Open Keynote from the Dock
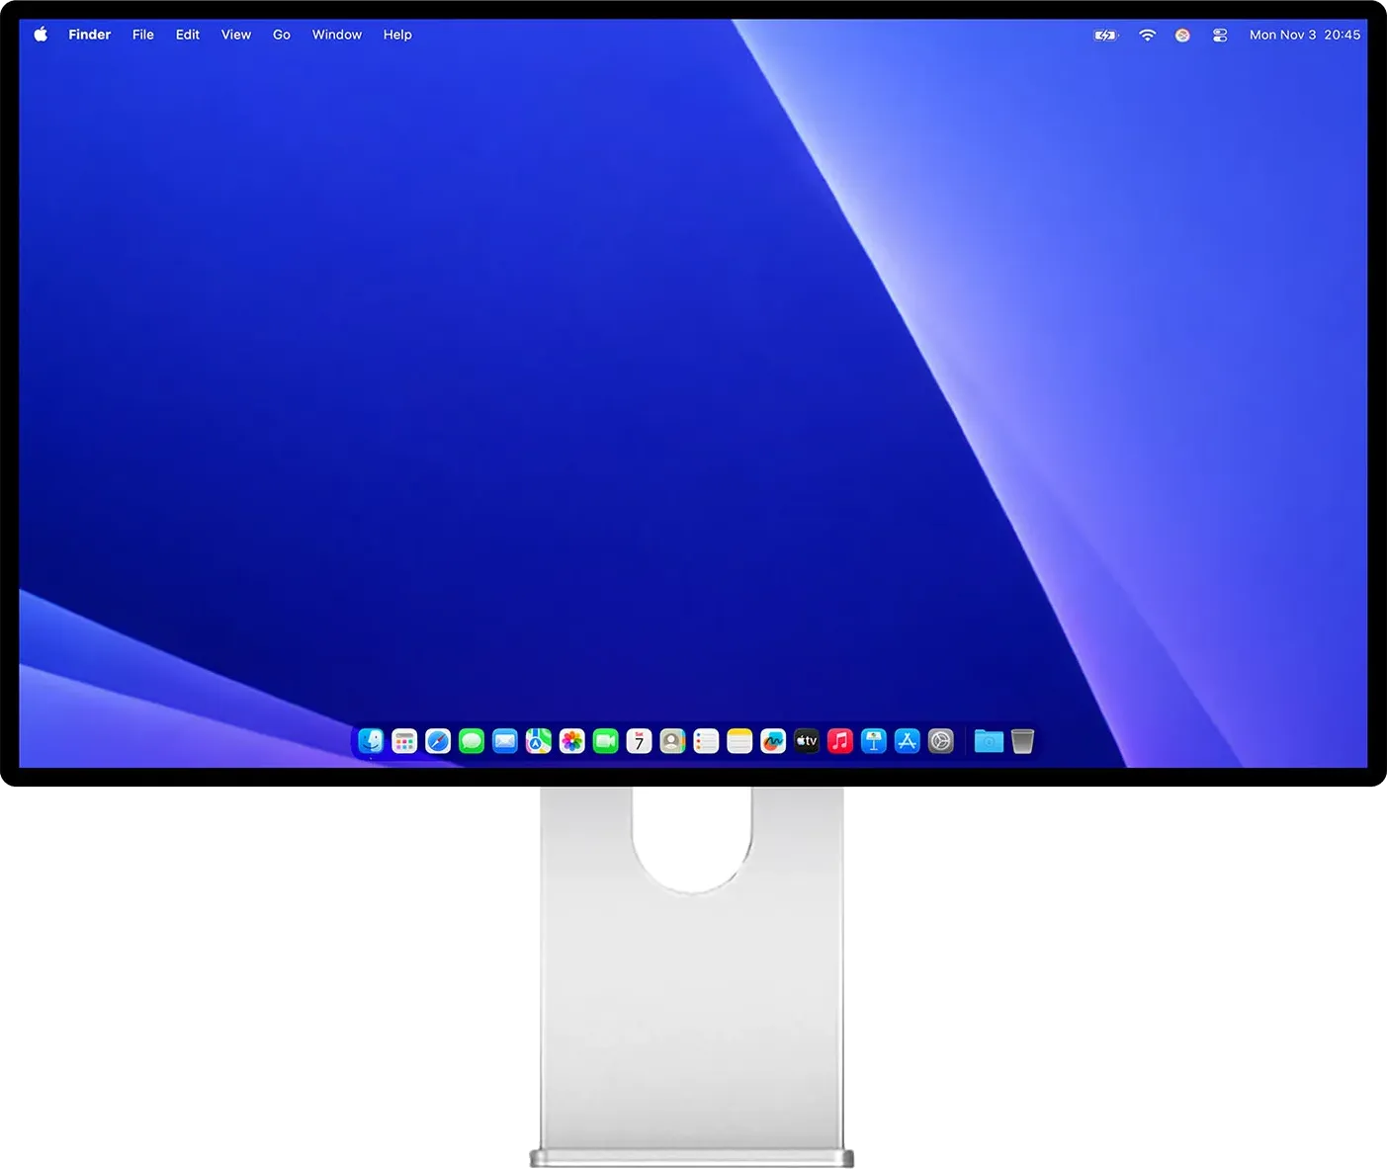The image size is (1387, 1169). (x=874, y=741)
